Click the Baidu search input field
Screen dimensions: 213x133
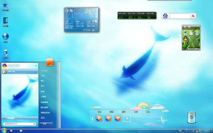pos(180,16)
